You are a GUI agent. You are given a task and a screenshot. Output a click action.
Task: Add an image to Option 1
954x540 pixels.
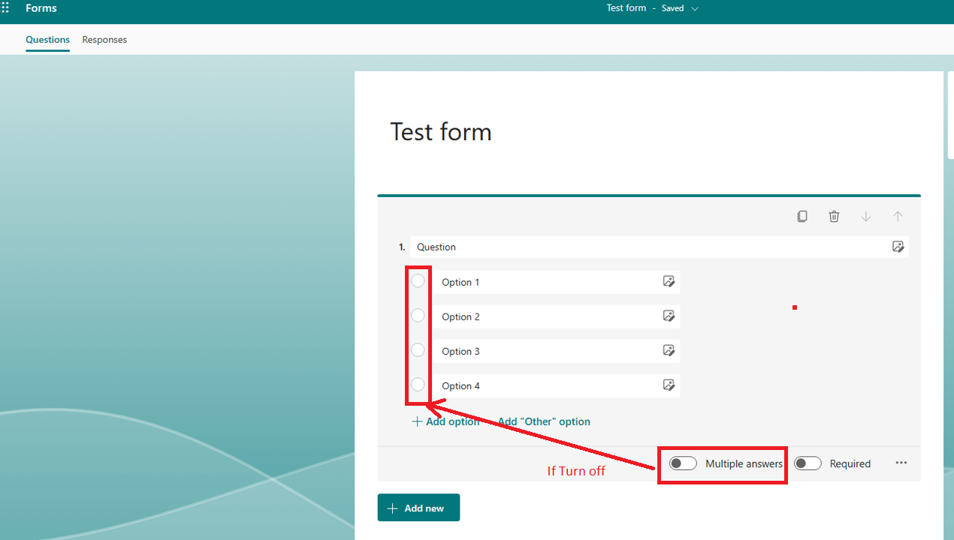(669, 281)
